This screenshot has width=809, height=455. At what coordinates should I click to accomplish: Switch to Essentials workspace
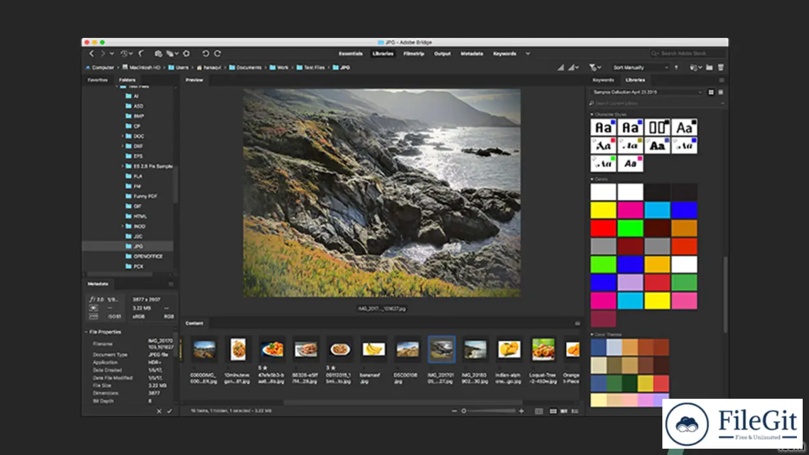(x=351, y=54)
